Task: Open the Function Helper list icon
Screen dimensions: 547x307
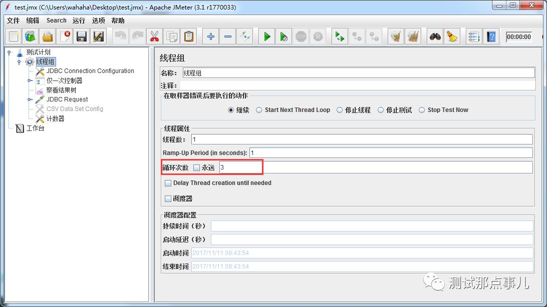Action: (x=474, y=36)
